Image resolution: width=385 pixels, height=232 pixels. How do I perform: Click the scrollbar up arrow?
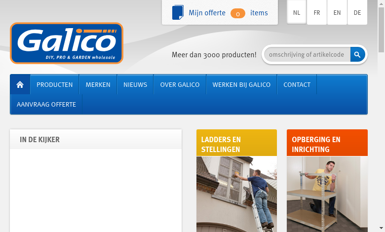[x=382, y=3]
